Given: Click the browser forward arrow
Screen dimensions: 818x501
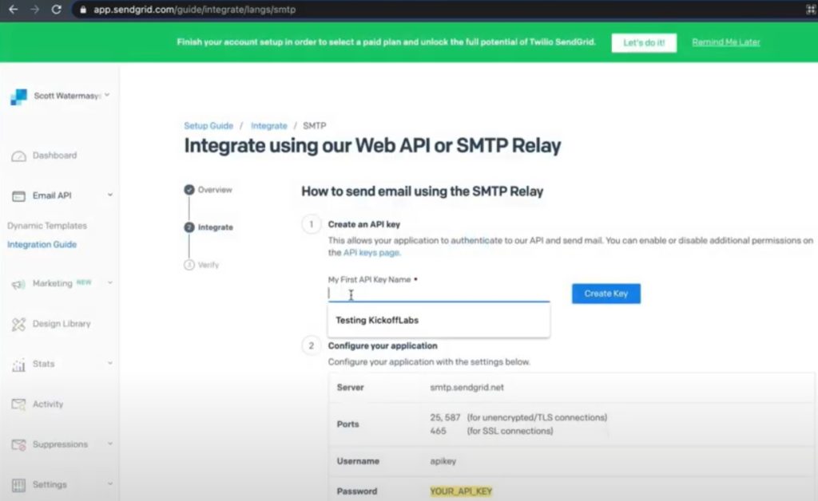Looking at the screenshot, I should click(35, 10).
